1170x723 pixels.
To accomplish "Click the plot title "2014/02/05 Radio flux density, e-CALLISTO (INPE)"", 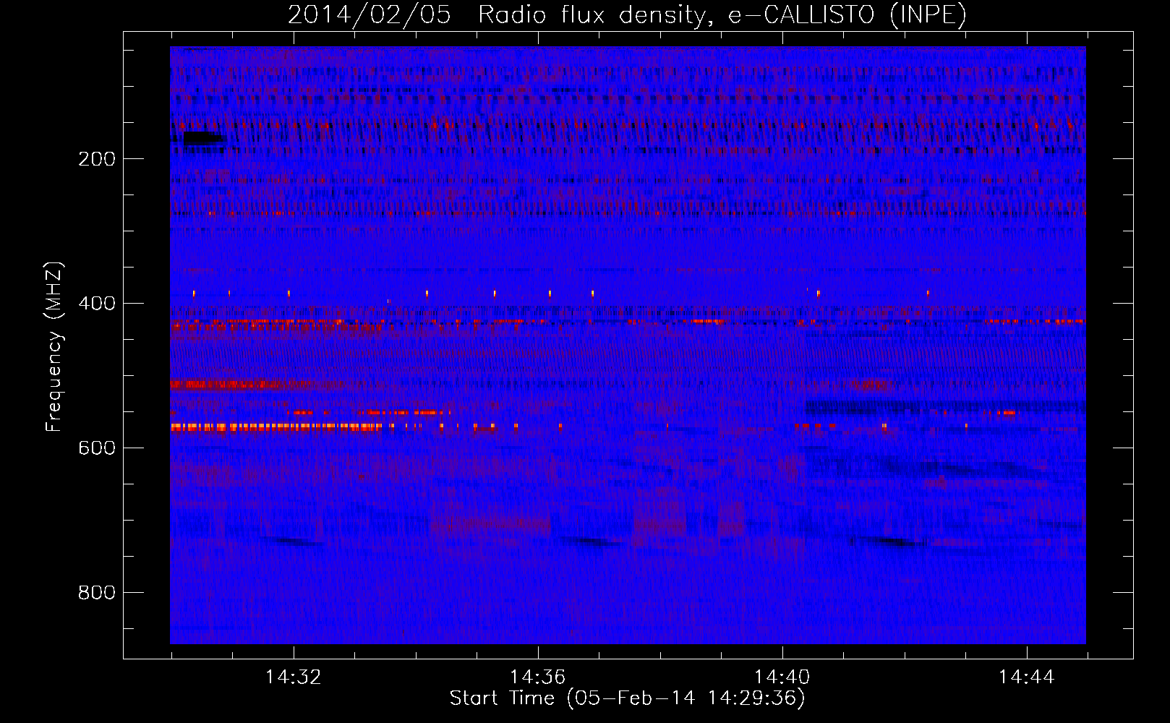I will [x=627, y=14].
